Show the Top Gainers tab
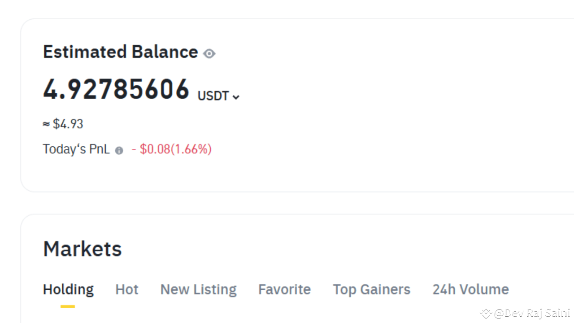574x323 pixels. point(371,289)
